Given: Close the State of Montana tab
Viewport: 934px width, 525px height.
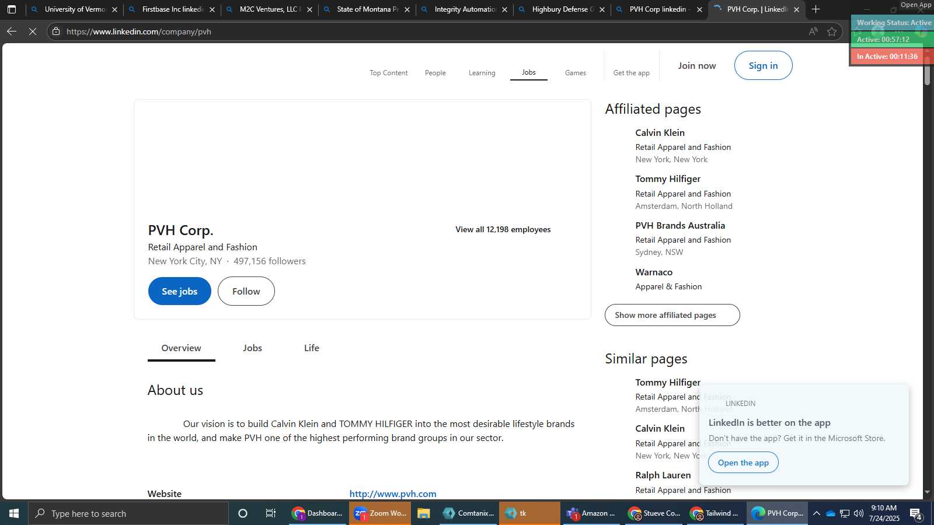Looking at the screenshot, I should coord(407,9).
